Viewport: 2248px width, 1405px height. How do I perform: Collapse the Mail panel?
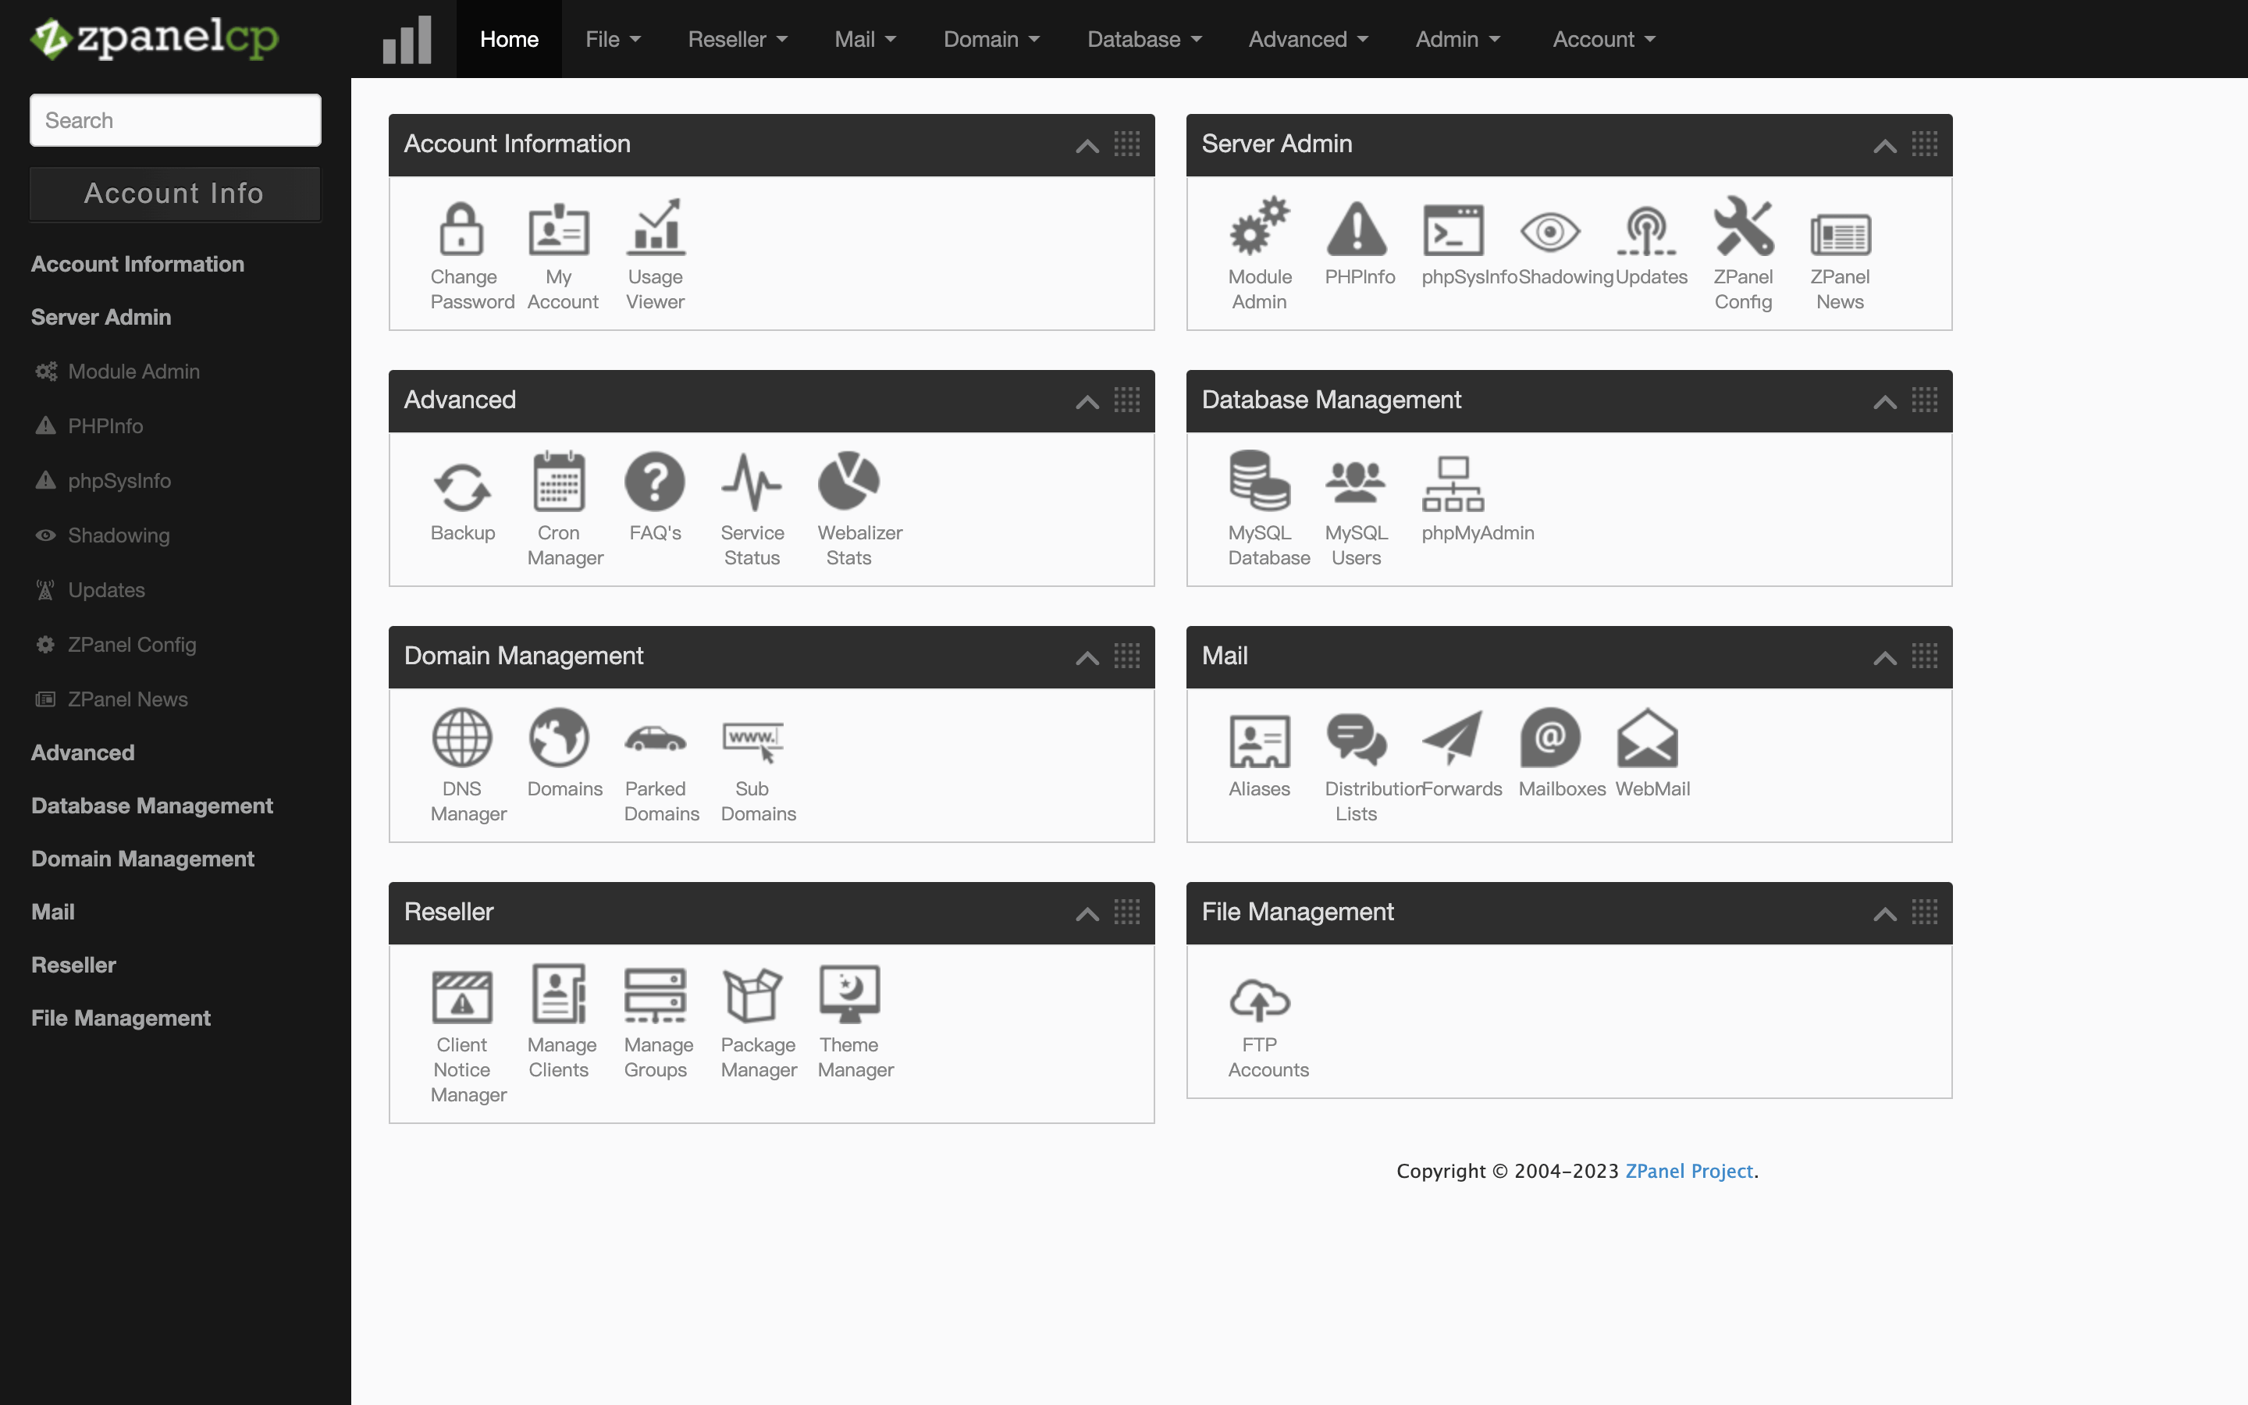[x=1885, y=658]
